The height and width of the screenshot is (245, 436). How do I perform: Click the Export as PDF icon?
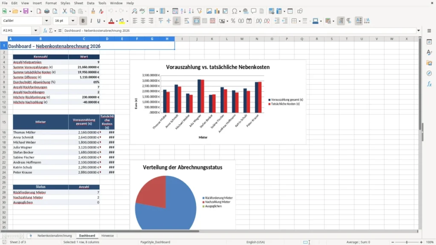pyautogui.click(x=39, y=11)
